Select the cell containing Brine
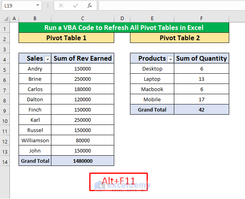This screenshot has width=245, height=199. [x=35, y=79]
